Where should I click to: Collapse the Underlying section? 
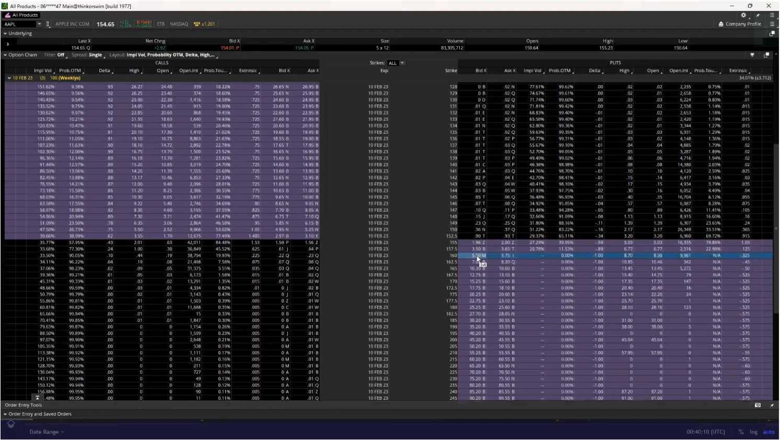pyautogui.click(x=4, y=33)
